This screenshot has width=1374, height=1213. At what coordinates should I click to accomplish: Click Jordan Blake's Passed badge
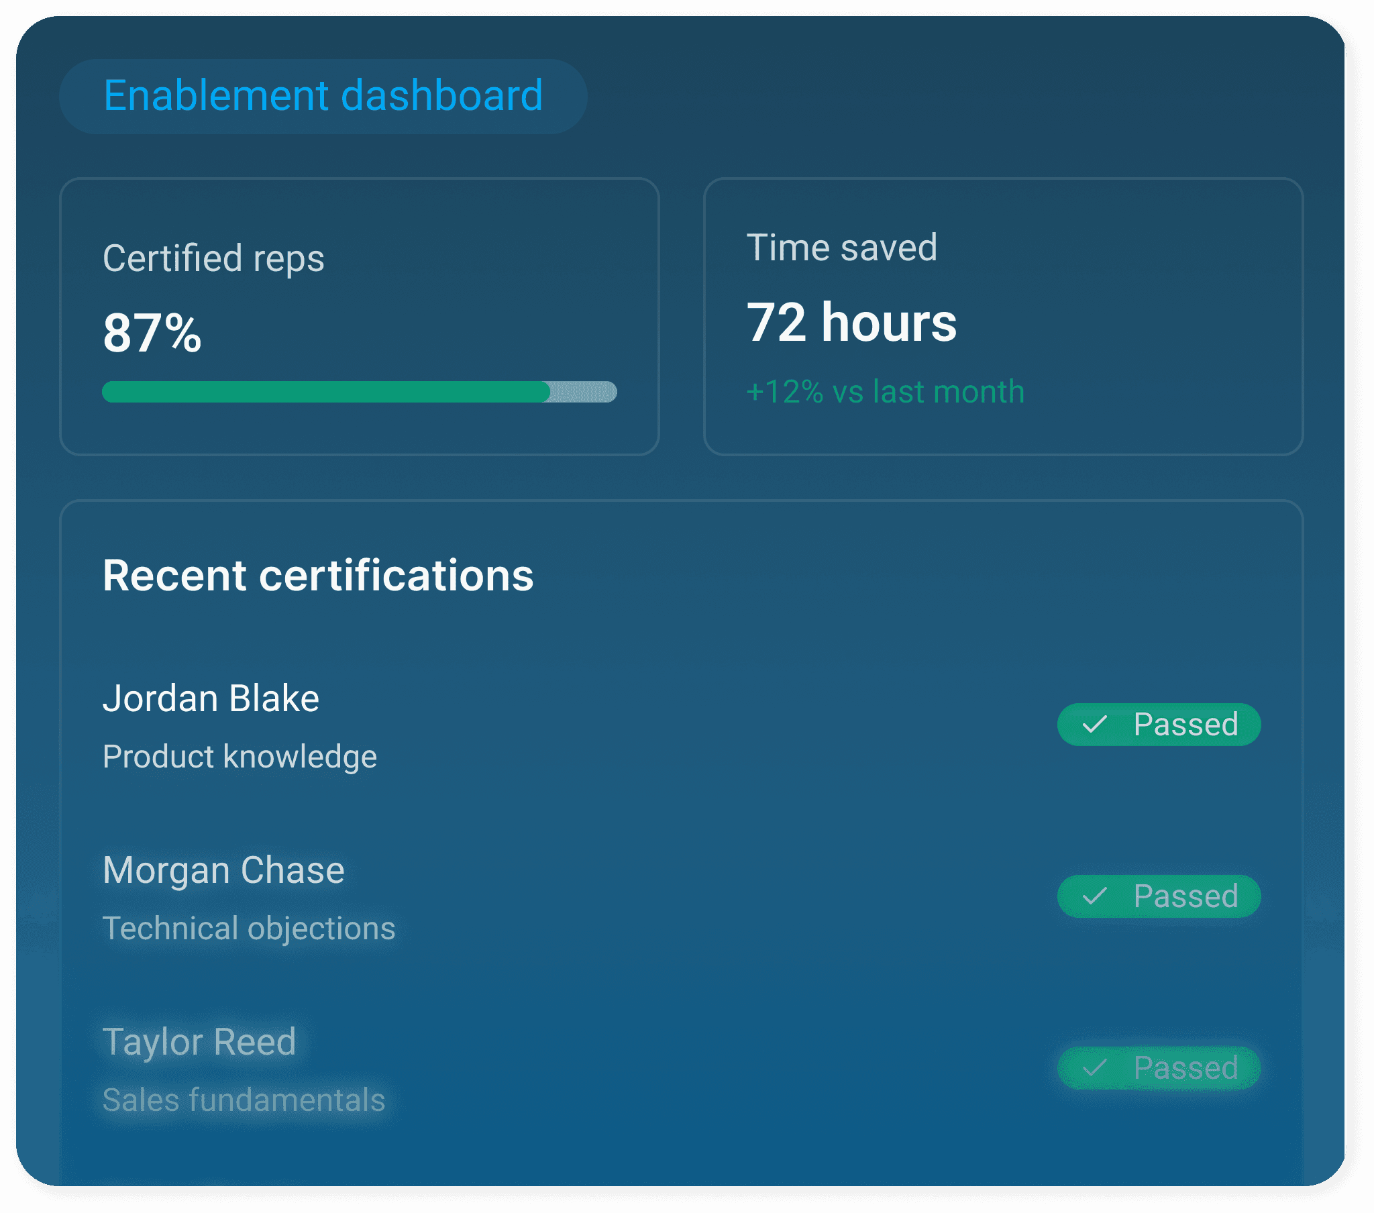[x=1159, y=724]
